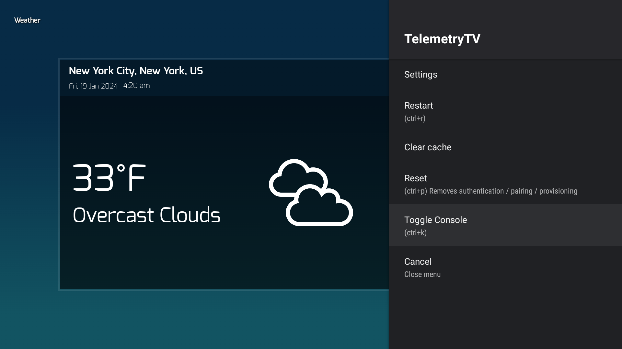The image size is (622, 349).
Task: Select the Restart menu option
Action: coord(419,106)
